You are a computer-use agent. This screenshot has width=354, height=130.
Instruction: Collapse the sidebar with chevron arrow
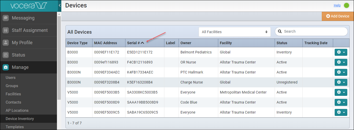(60, 5)
